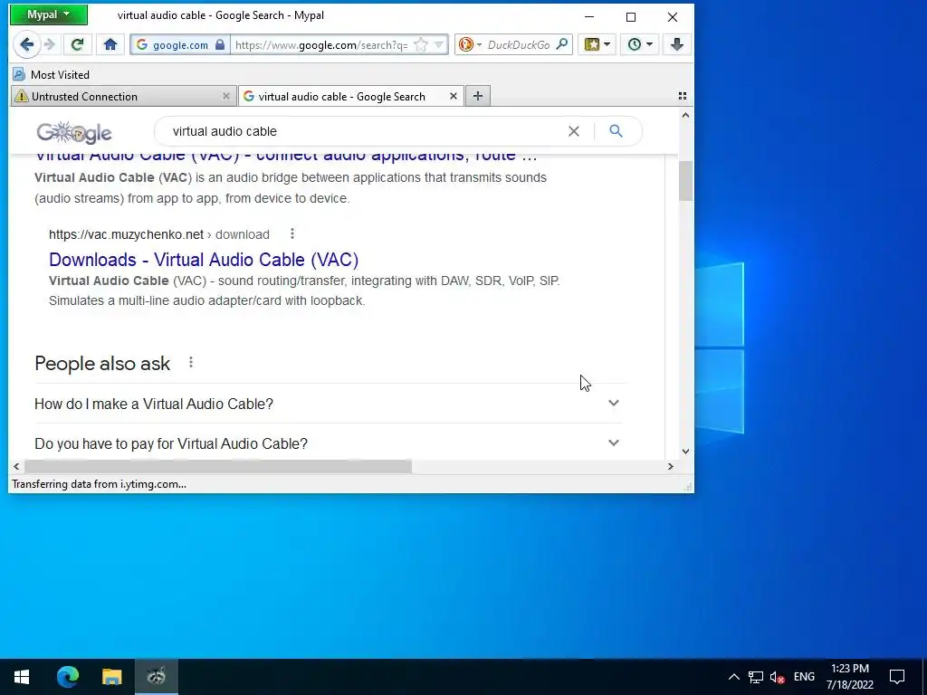
Task: Open File Explorer from taskbar
Action: coord(111,676)
